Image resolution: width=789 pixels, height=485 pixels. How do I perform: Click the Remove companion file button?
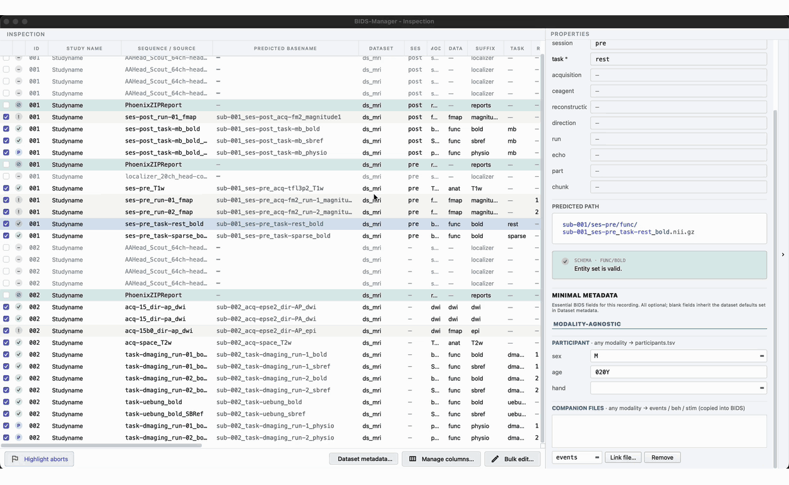click(662, 457)
